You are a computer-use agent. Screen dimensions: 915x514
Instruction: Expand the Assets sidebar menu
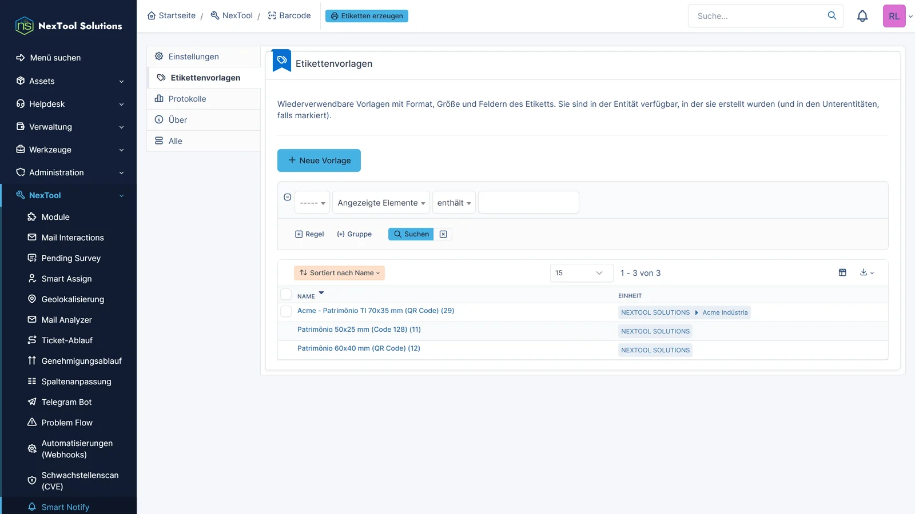pos(69,81)
